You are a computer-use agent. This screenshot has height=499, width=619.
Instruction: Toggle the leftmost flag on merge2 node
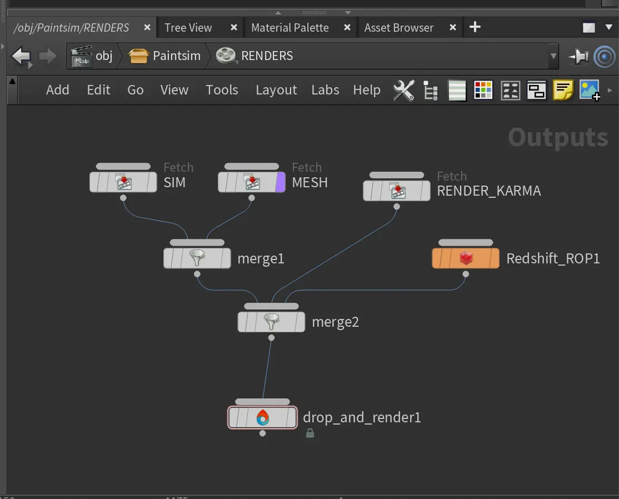pos(243,322)
